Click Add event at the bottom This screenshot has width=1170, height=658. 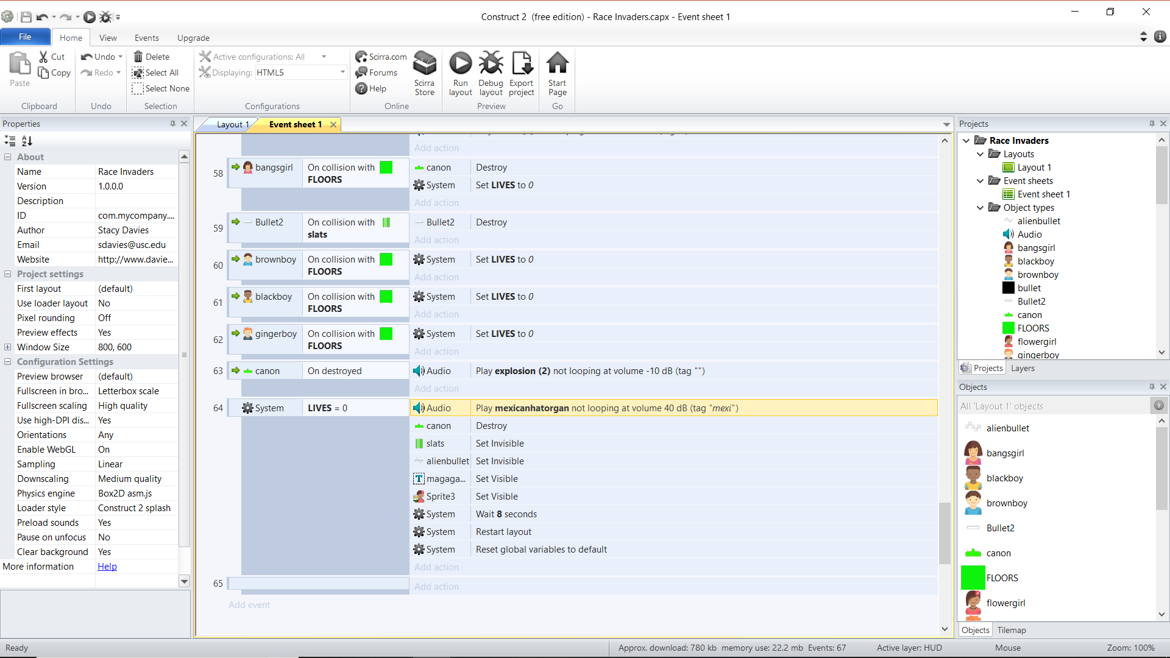(249, 605)
